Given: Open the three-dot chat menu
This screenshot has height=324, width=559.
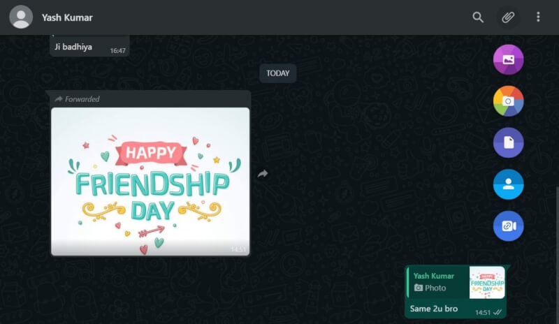Looking at the screenshot, I should (538, 17).
